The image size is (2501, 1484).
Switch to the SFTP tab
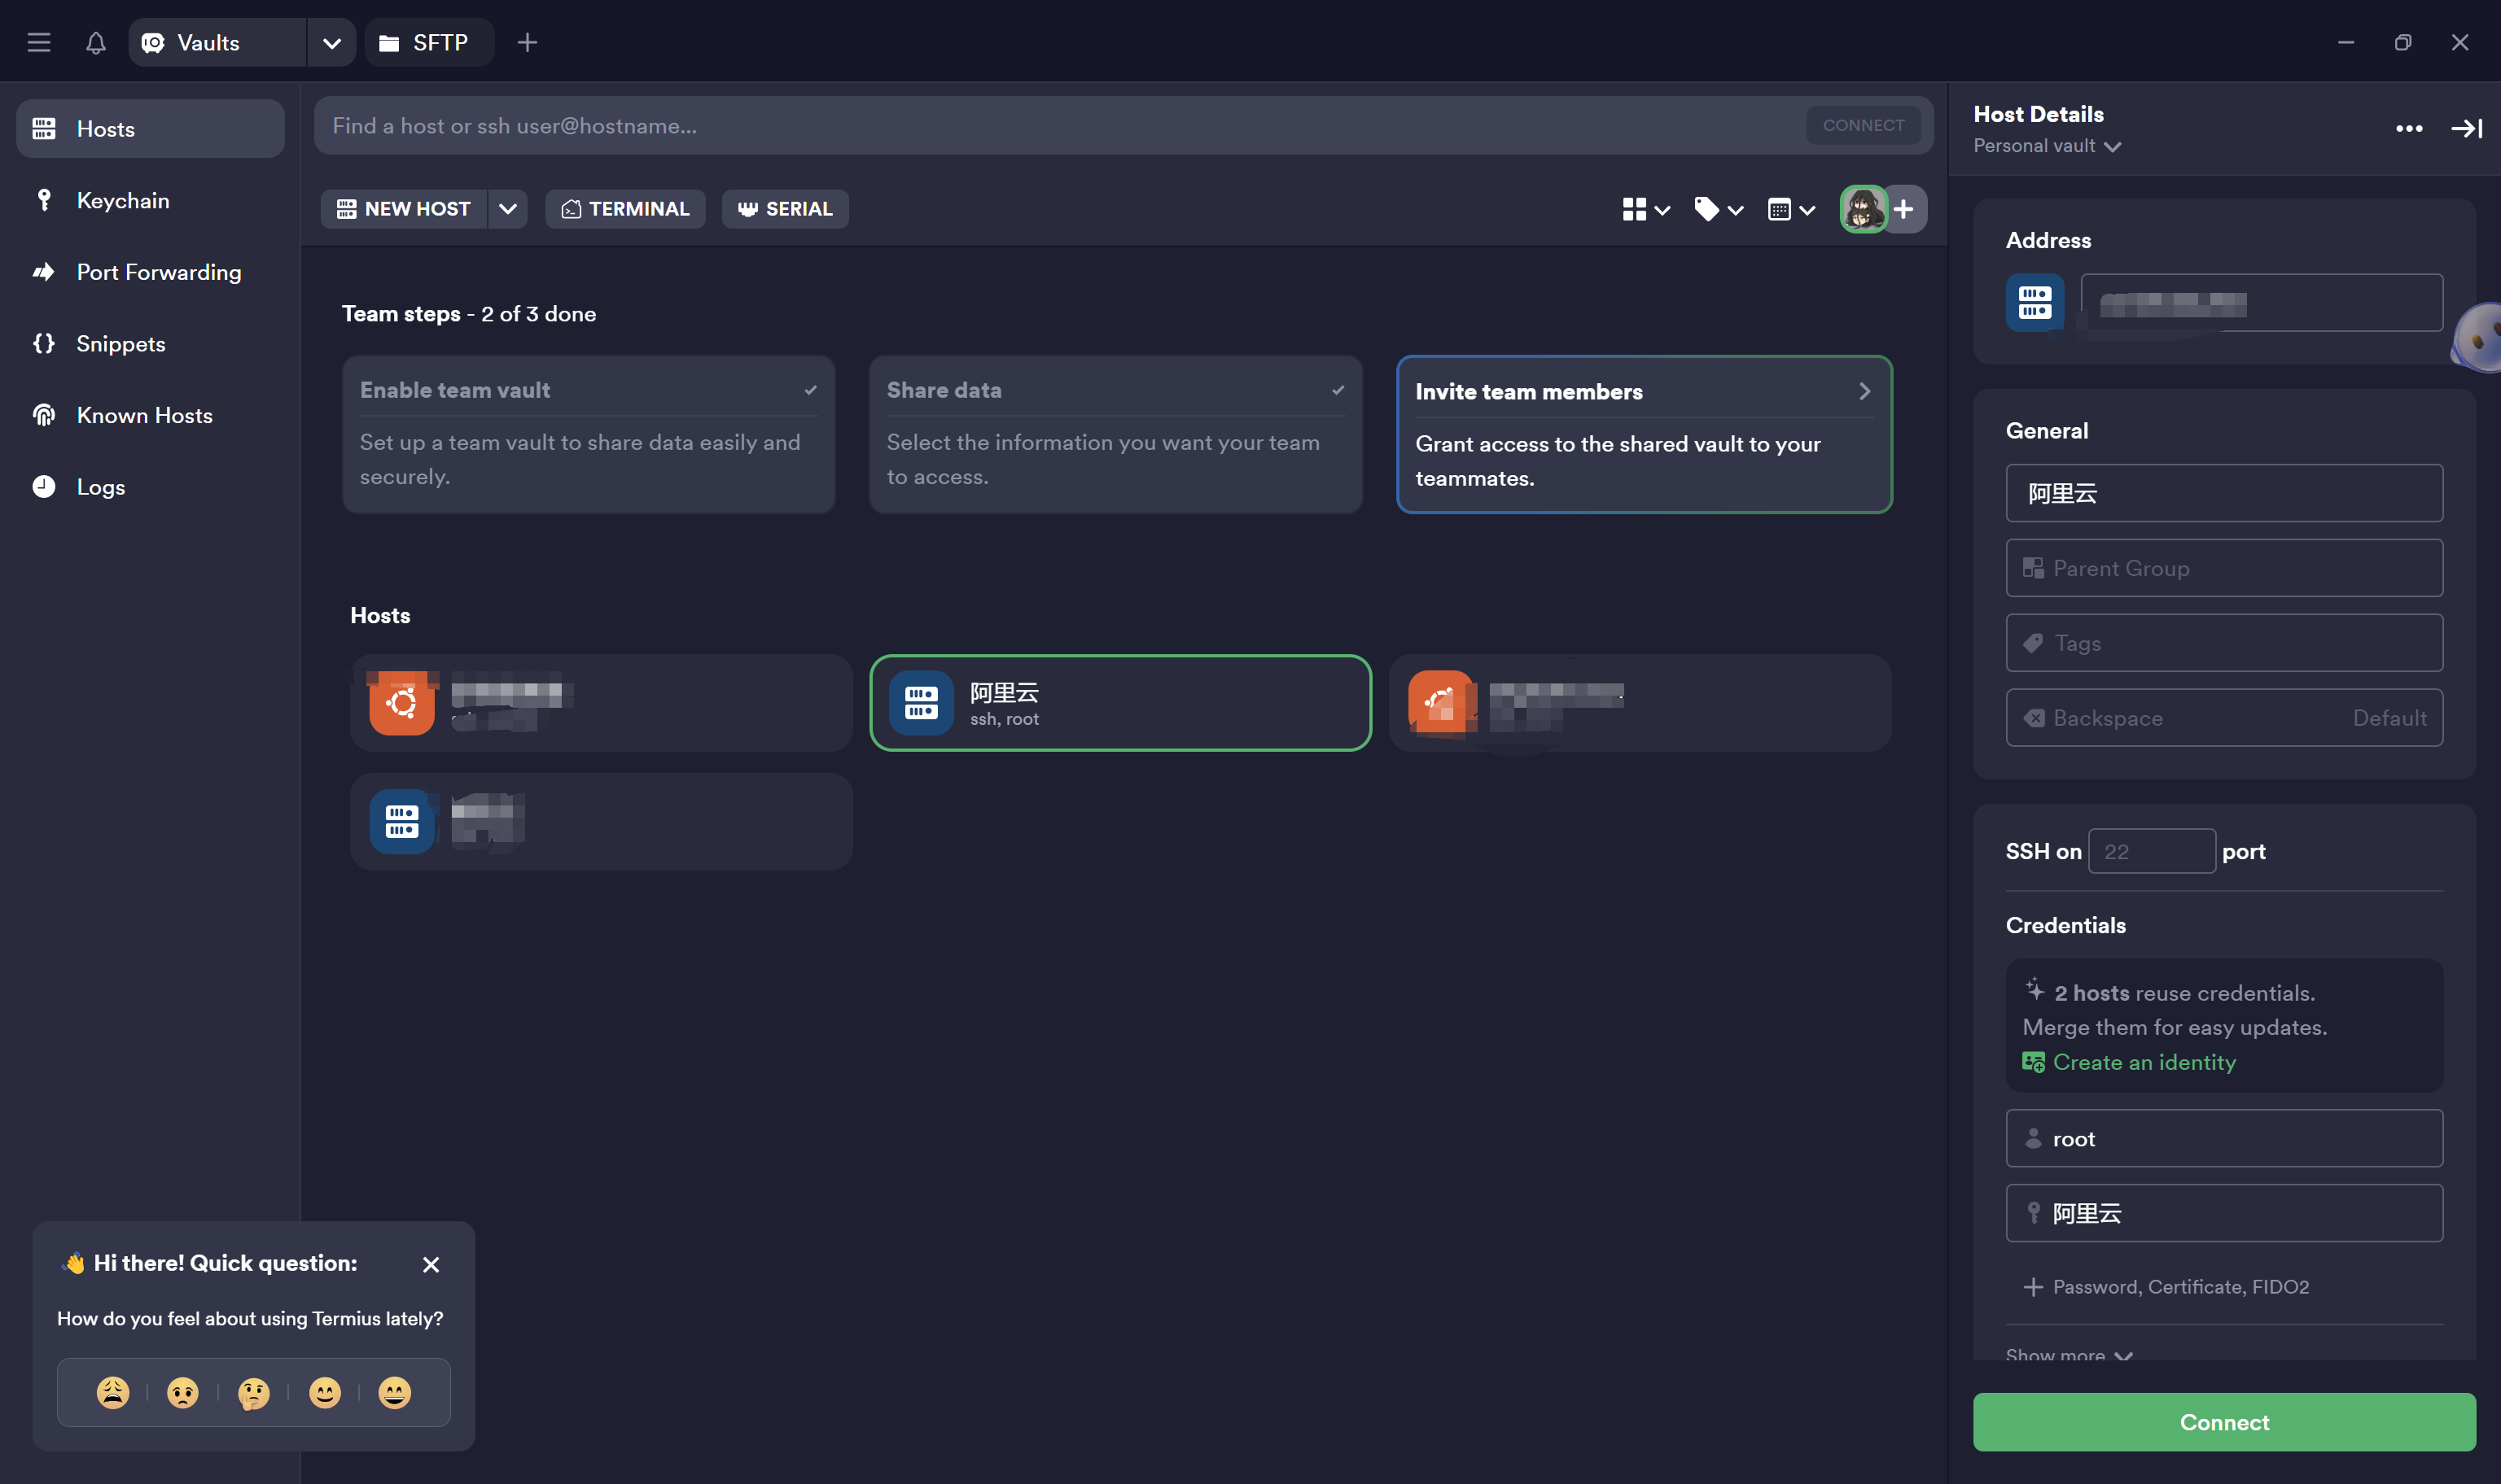click(x=428, y=42)
